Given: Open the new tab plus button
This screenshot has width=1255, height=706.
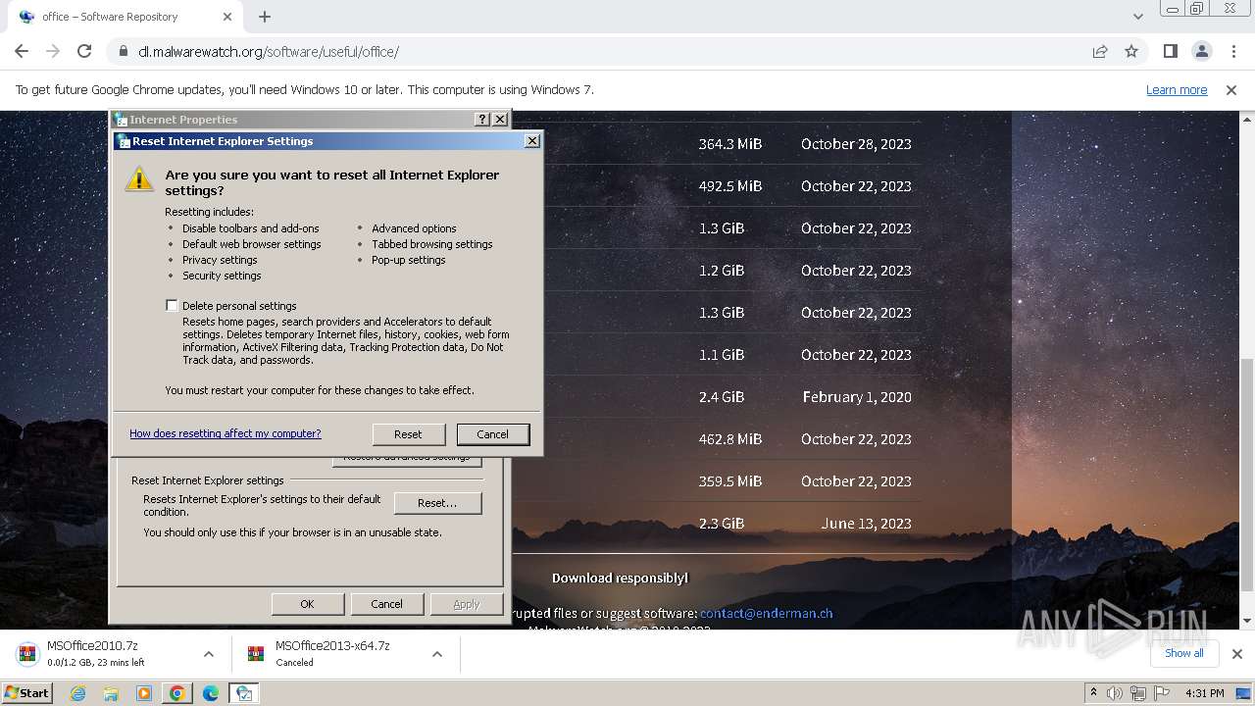Looking at the screenshot, I should point(265,17).
